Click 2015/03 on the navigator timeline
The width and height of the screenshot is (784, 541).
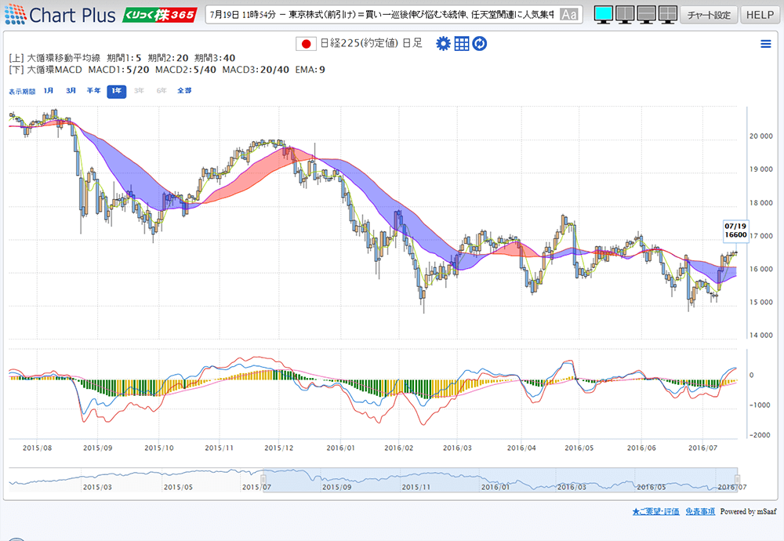(97, 487)
